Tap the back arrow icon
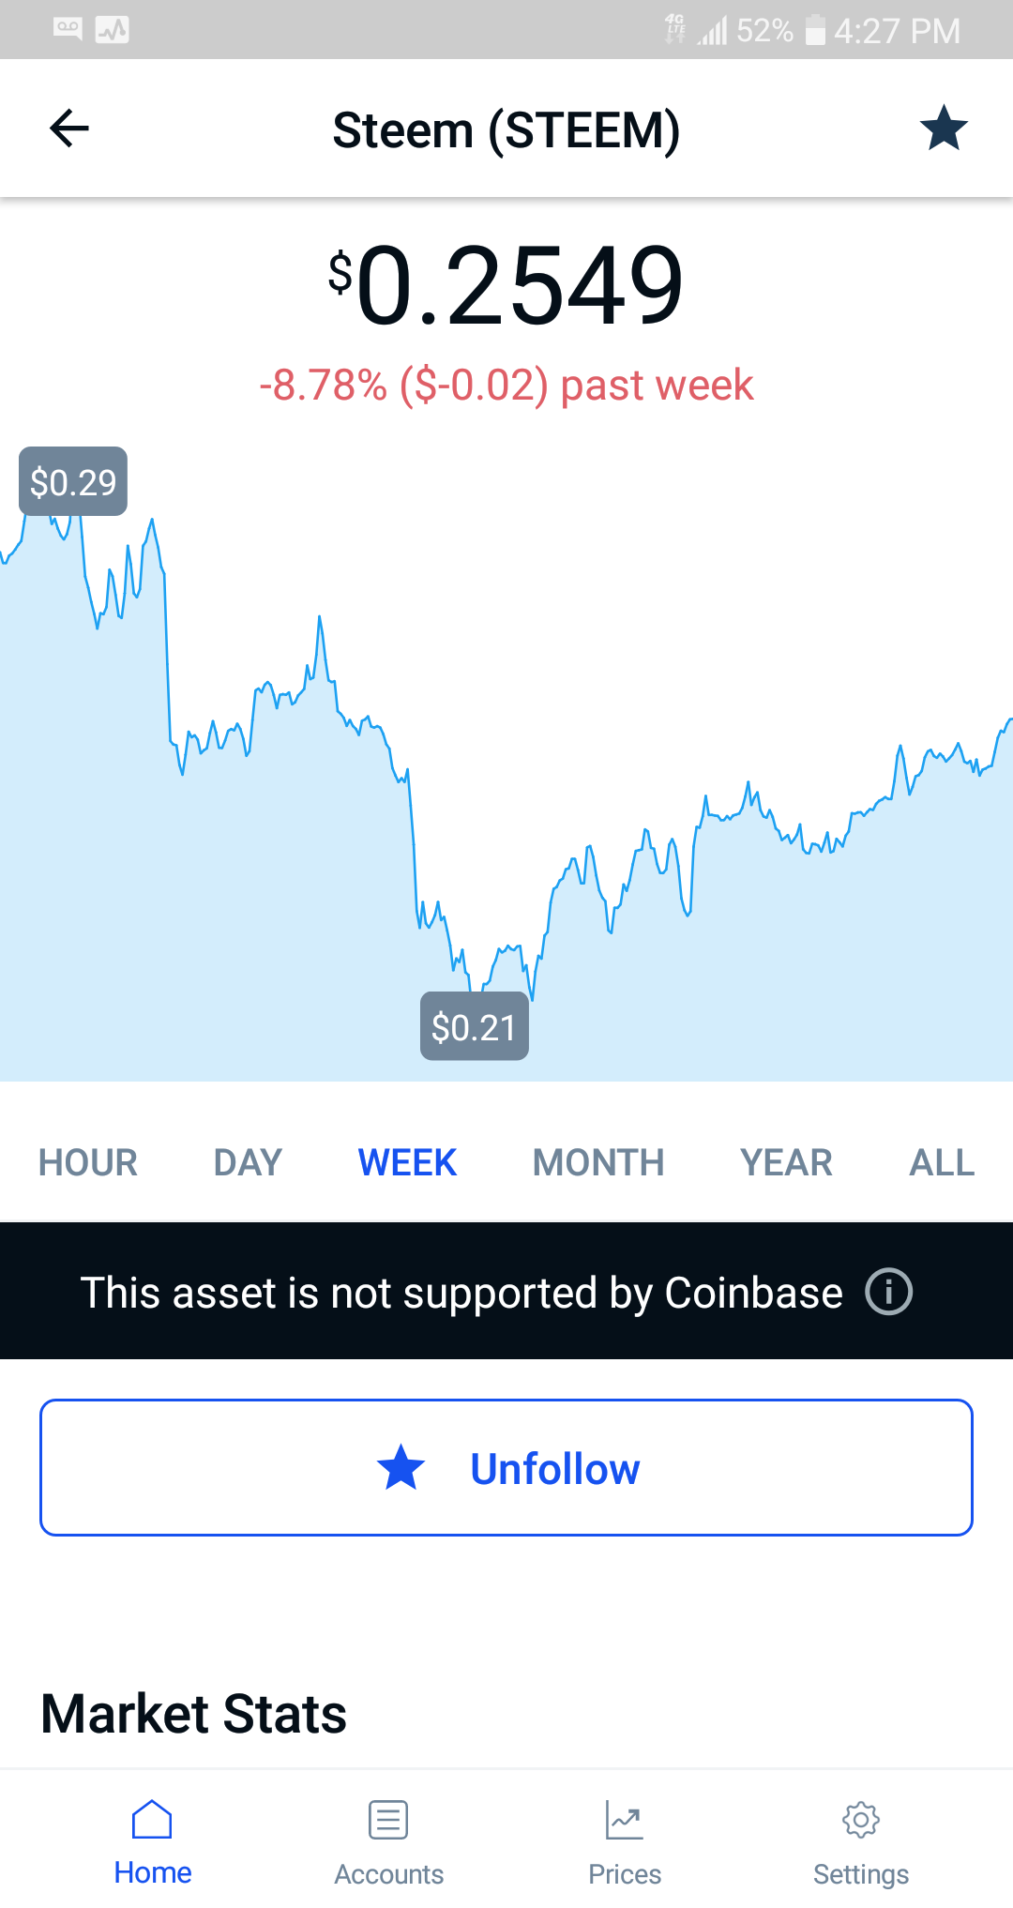Screen dimensions: 1013x1908 (69, 129)
